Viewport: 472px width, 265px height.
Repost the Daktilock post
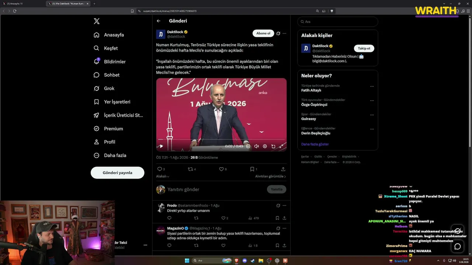(x=191, y=169)
